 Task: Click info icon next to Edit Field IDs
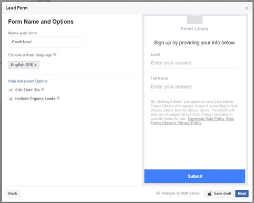[43, 90]
